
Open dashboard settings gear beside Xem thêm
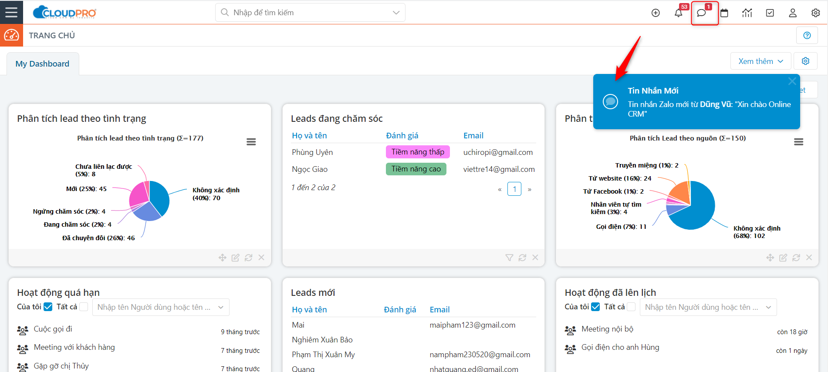806,61
